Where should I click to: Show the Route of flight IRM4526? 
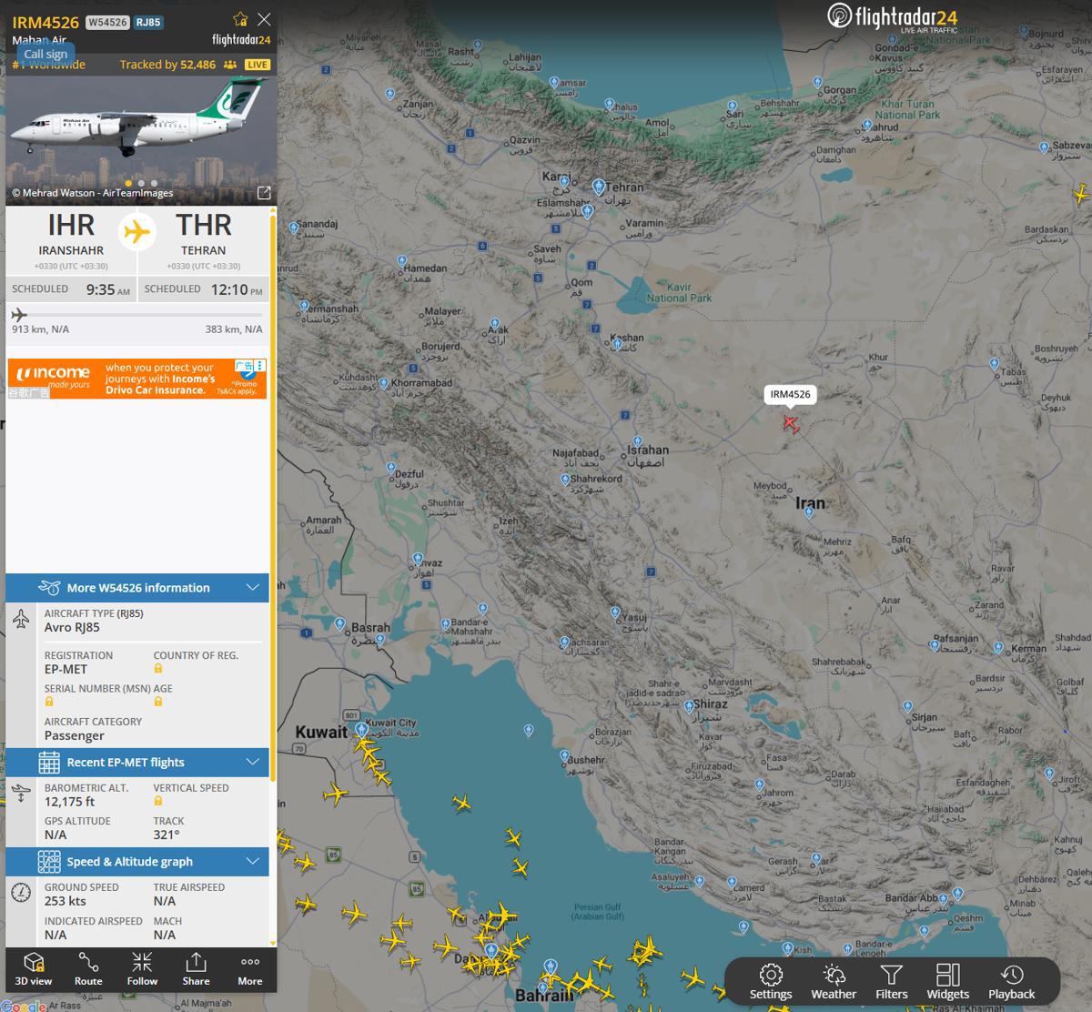[x=88, y=969]
